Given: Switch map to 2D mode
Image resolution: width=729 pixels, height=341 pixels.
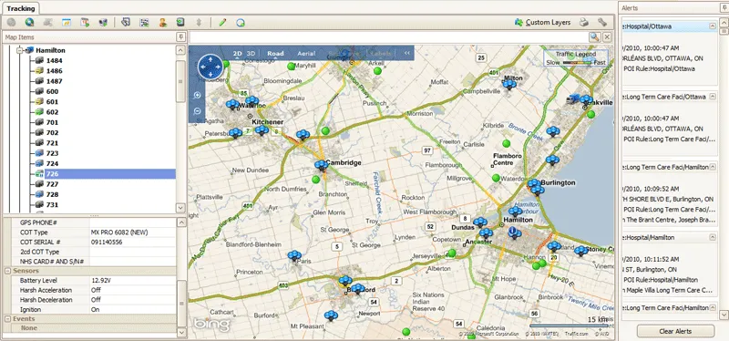Looking at the screenshot, I should (x=238, y=53).
